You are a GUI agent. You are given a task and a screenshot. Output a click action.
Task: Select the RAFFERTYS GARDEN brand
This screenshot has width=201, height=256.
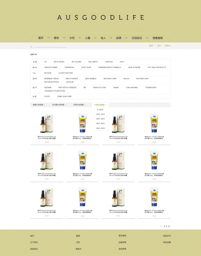pyautogui.click(x=67, y=87)
